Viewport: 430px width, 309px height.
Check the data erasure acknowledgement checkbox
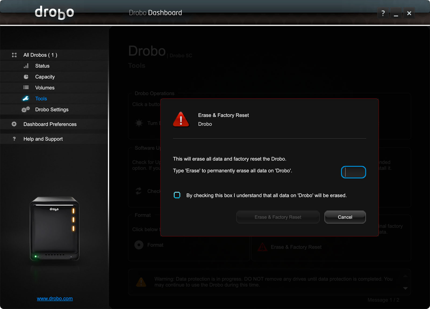177,195
